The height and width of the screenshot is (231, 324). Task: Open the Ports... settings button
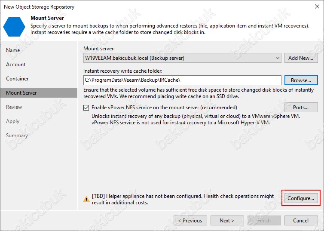(x=301, y=108)
